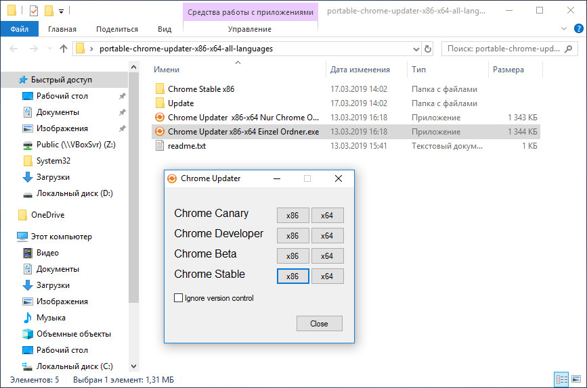Enable Ignore version control checkbox
Screen dimensions: 587x388
click(x=179, y=298)
